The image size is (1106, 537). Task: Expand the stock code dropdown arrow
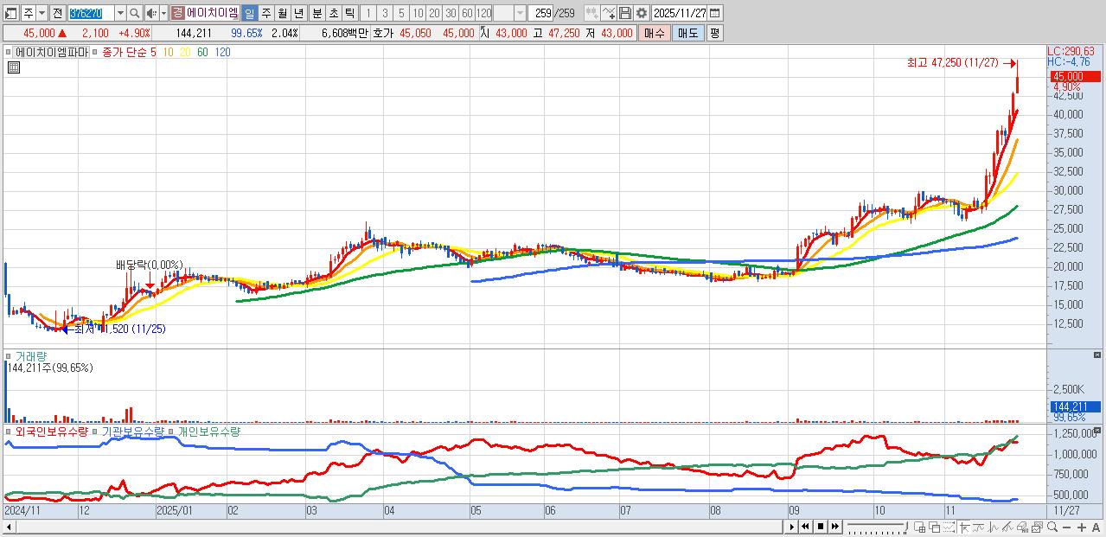tap(120, 13)
